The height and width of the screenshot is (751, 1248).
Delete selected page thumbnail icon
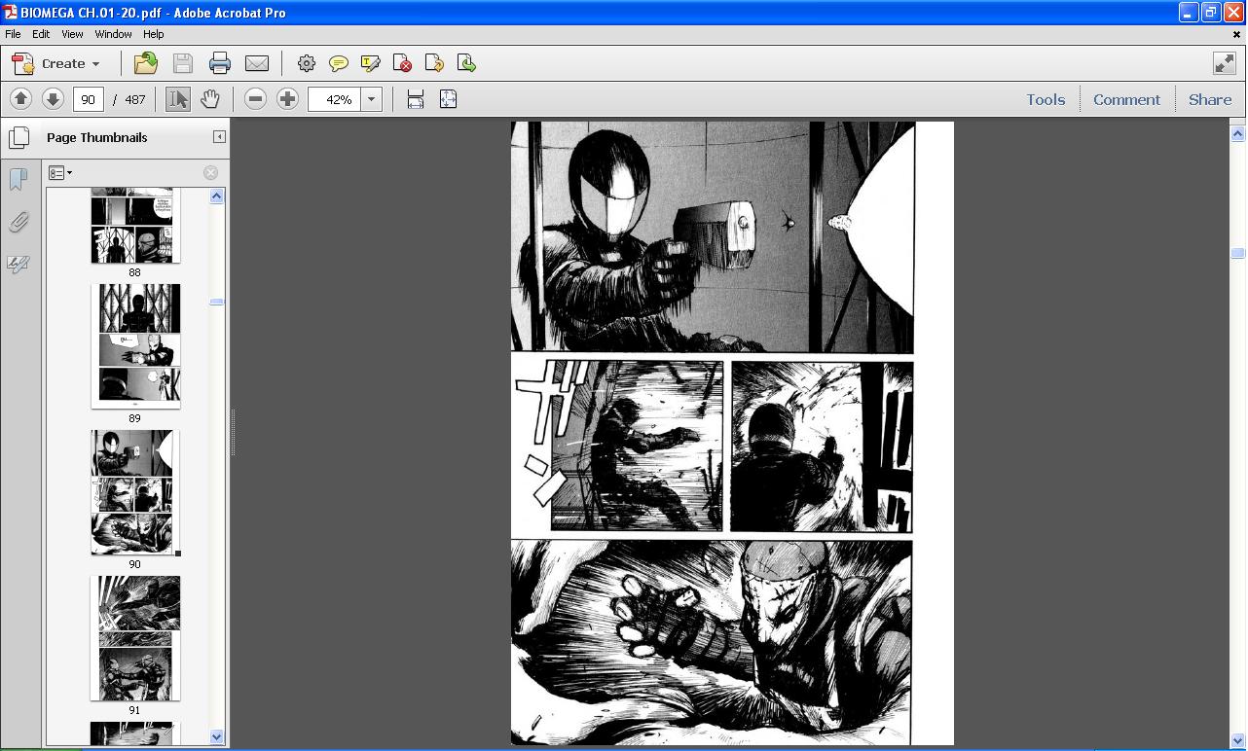point(210,173)
